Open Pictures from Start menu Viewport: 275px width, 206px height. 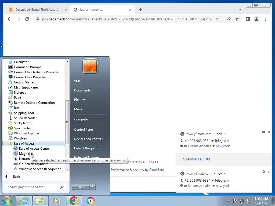pyautogui.click(x=79, y=100)
